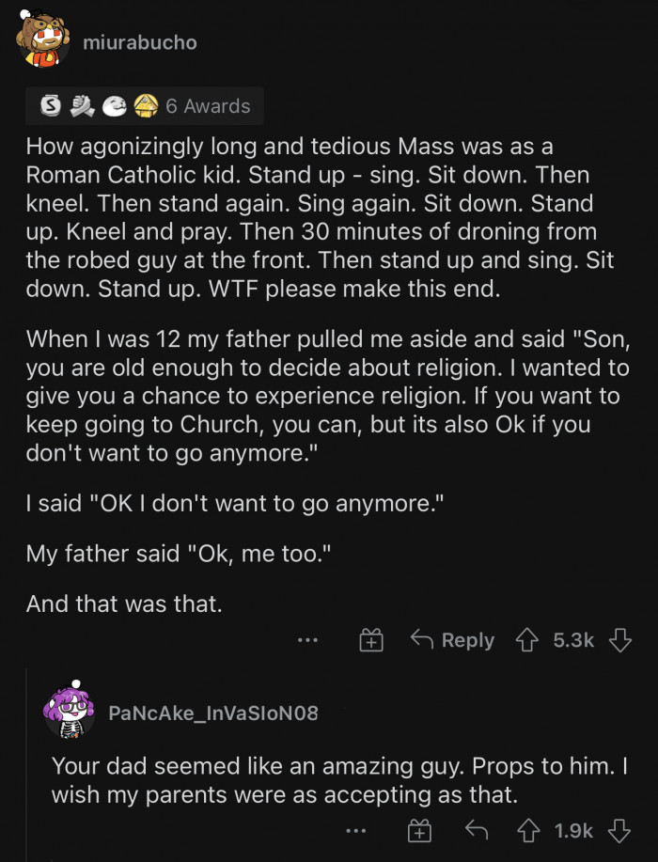Screen dimensions: 658x862
Task: Give an award via the gift icon
Action: click(x=372, y=640)
